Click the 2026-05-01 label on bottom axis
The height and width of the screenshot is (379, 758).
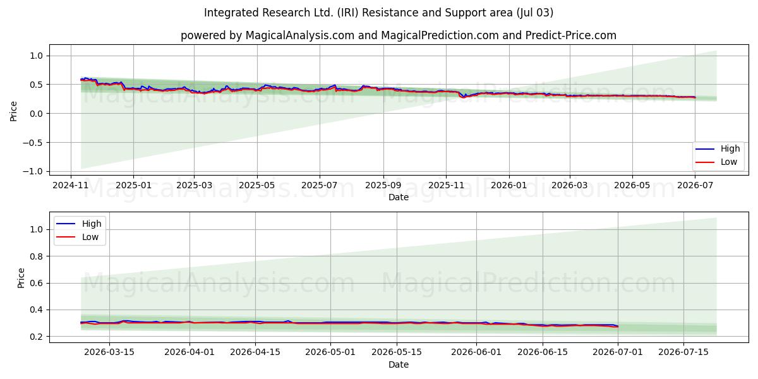tap(330, 352)
